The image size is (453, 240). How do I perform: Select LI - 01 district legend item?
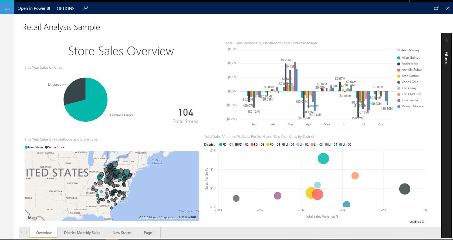click(x=288, y=145)
